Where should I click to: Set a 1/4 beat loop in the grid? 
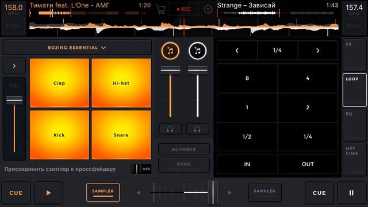[x=308, y=137]
